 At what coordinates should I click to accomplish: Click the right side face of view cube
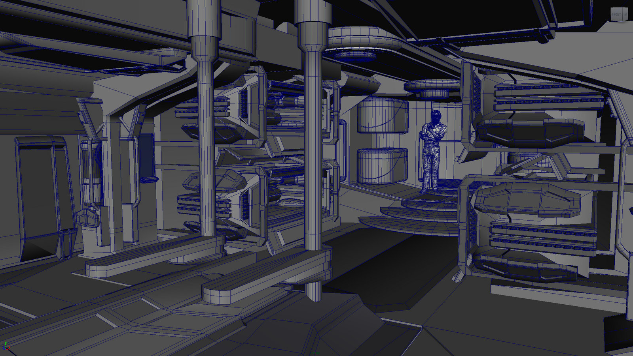625,14
